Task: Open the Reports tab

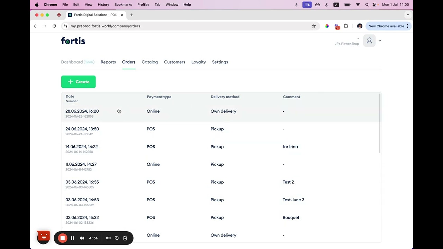Action: 108,62
